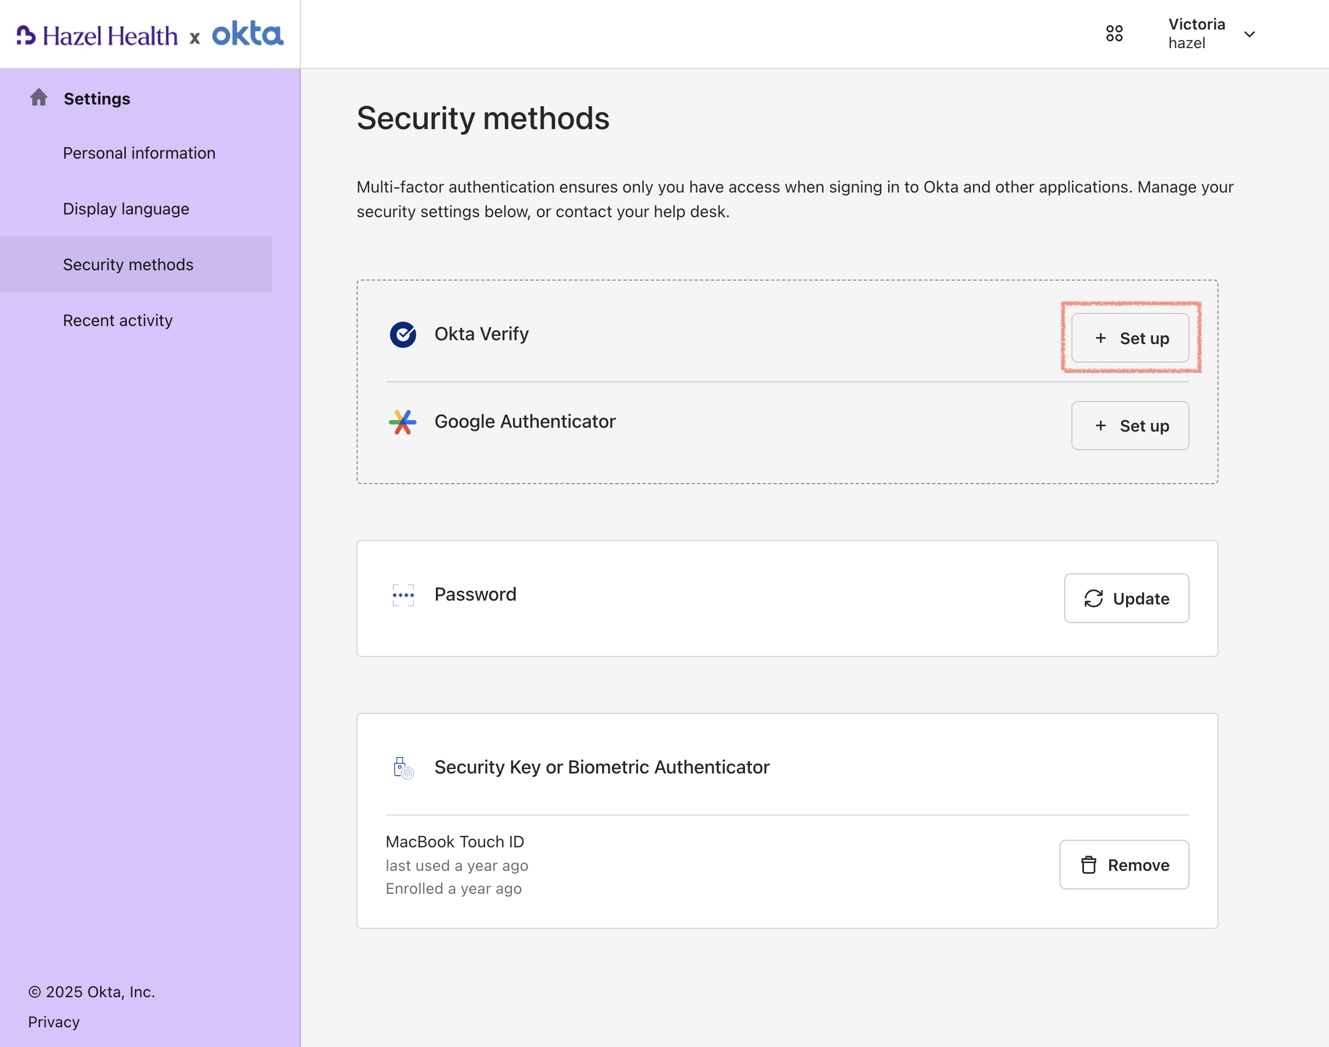
Task: Update your password
Action: pyautogui.click(x=1126, y=598)
